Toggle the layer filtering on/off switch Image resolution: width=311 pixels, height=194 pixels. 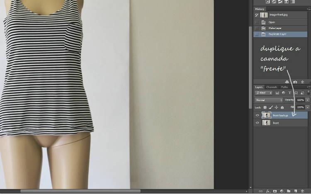click(308, 92)
